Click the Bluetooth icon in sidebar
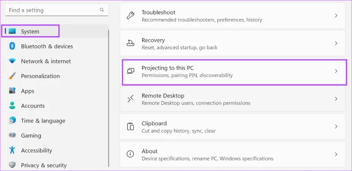Image resolution: width=352 pixels, height=171 pixels. [x=12, y=46]
